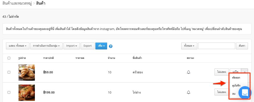Open the blue เพิ่ม dropdown
This screenshot has height=102, width=254.
point(101,46)
